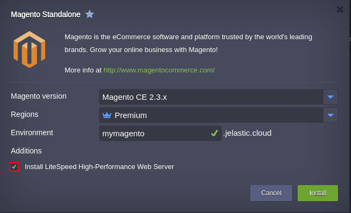Click the orange Magento logo
The width and height of the screenshot is (351, 213).
click(x=29, y=49)
